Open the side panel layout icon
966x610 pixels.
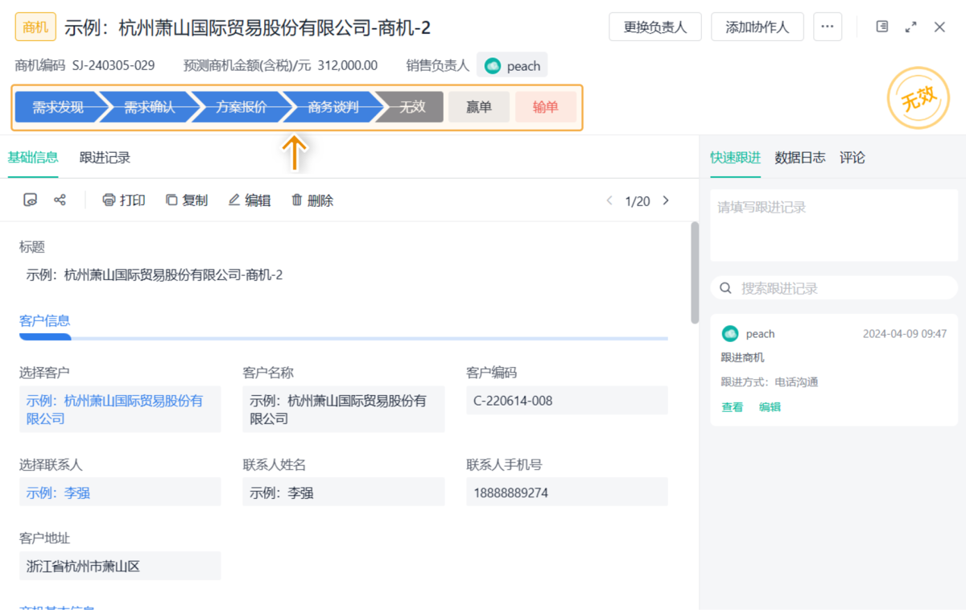[882, 27]
